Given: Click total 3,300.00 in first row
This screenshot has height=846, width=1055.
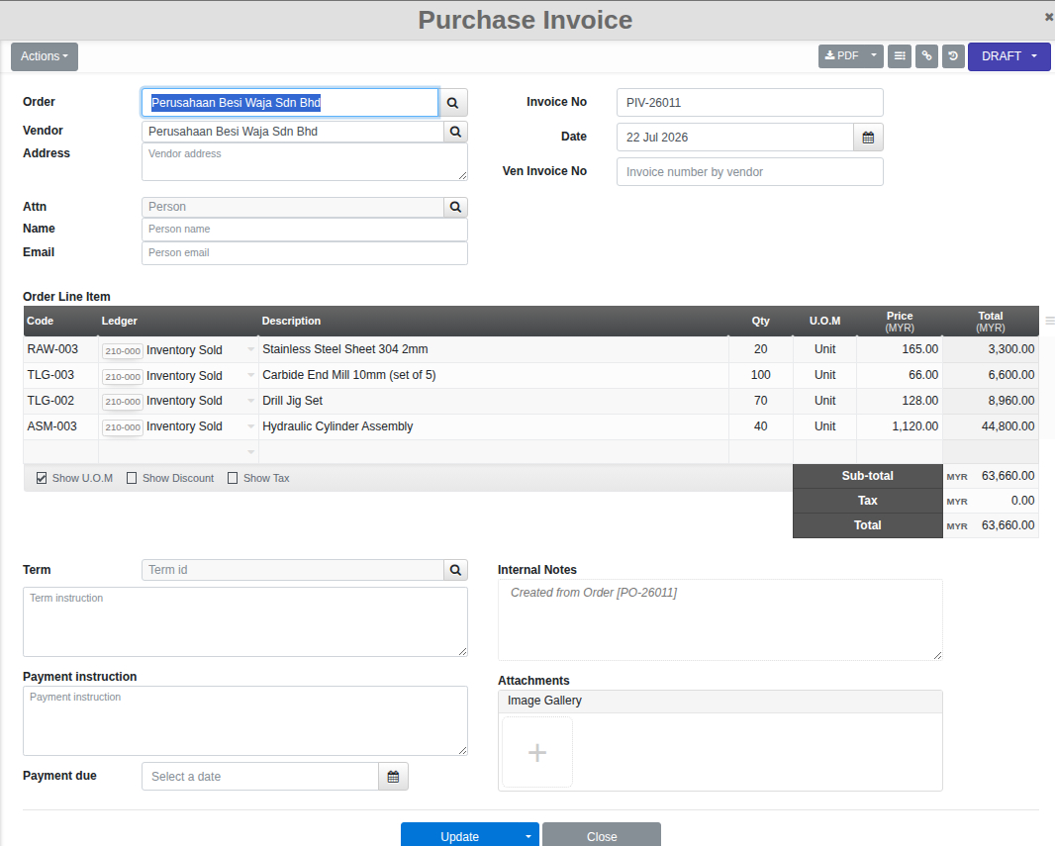Looking at the screenshot, I should click(x=991, y=349).
